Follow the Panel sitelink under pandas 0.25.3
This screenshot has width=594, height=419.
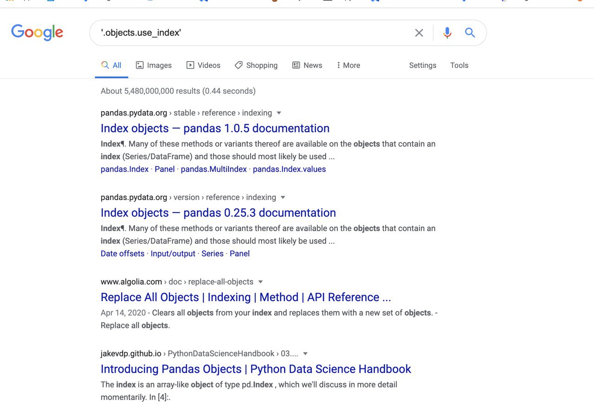240,254
